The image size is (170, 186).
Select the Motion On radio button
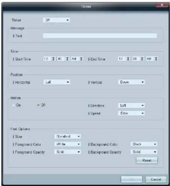tap(13, 105)
